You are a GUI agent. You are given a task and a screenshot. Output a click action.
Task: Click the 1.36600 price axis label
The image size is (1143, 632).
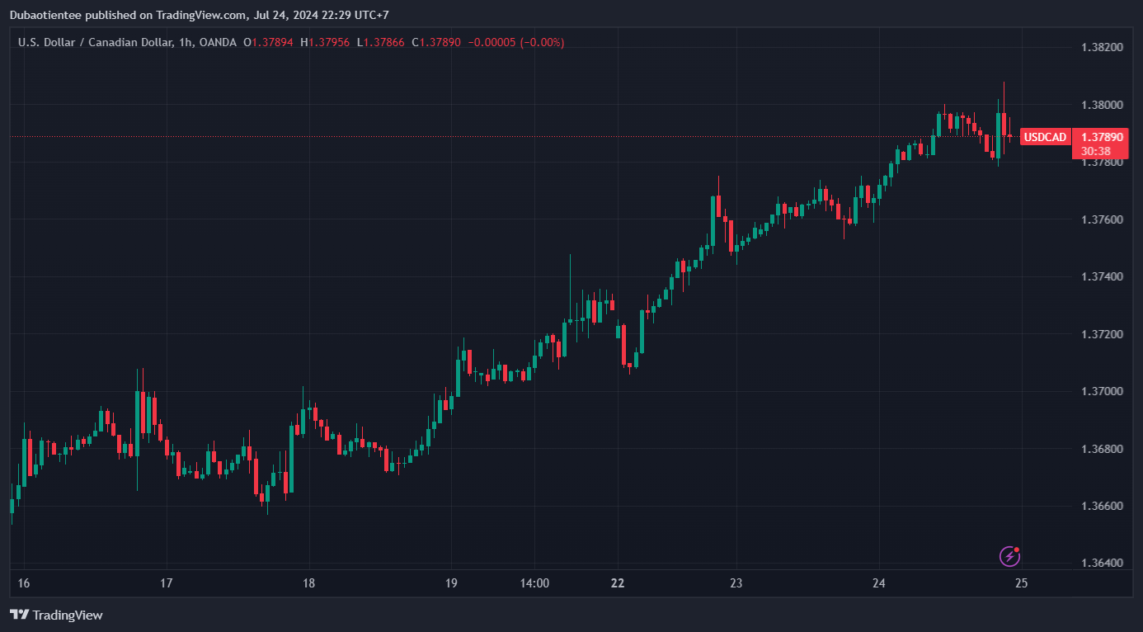1102,506
